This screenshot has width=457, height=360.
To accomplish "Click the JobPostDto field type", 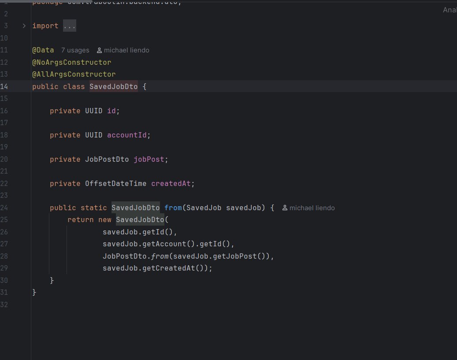I will pyautogui.click(x=107, y=159).
